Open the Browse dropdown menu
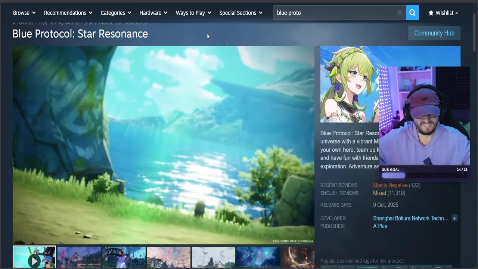 [x=25, y=13]
